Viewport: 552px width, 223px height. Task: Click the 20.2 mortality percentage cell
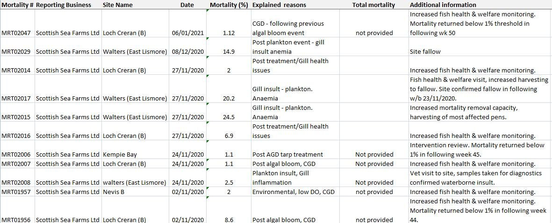pyautogui.click(x=229, y=98)
